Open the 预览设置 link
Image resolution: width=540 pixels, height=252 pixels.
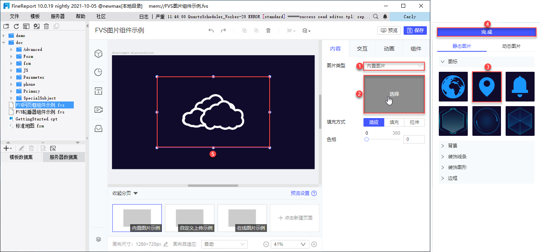(x=300, y=193)
